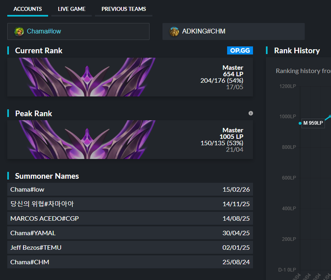Click the 21/04 peak rank date
The width and height of the screenshot is (331, 280).
tap(234, 150)
